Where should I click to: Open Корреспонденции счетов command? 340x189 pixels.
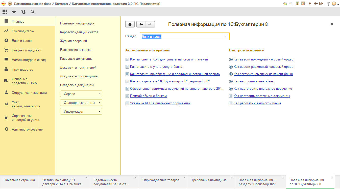[79, 32]
